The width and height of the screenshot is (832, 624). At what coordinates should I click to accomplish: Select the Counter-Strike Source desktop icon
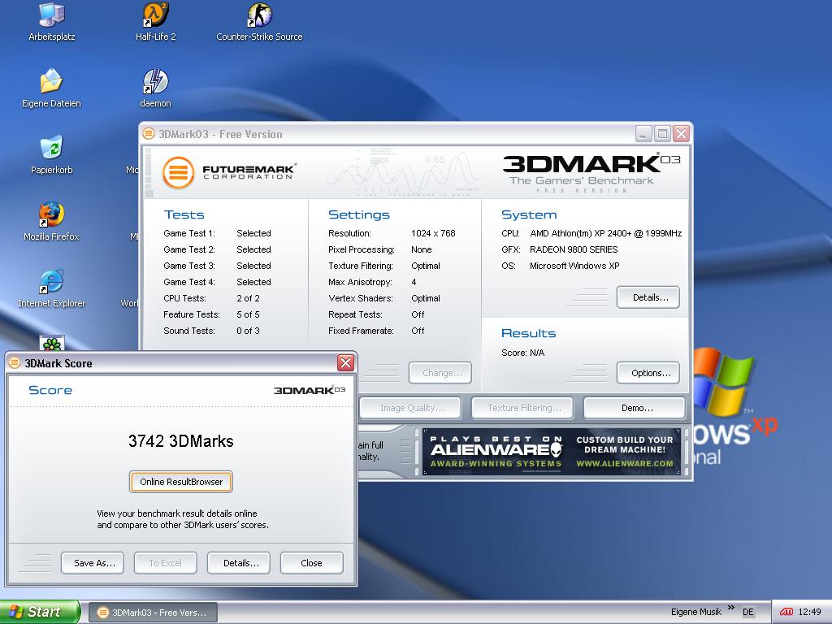(x=259, y=21)
